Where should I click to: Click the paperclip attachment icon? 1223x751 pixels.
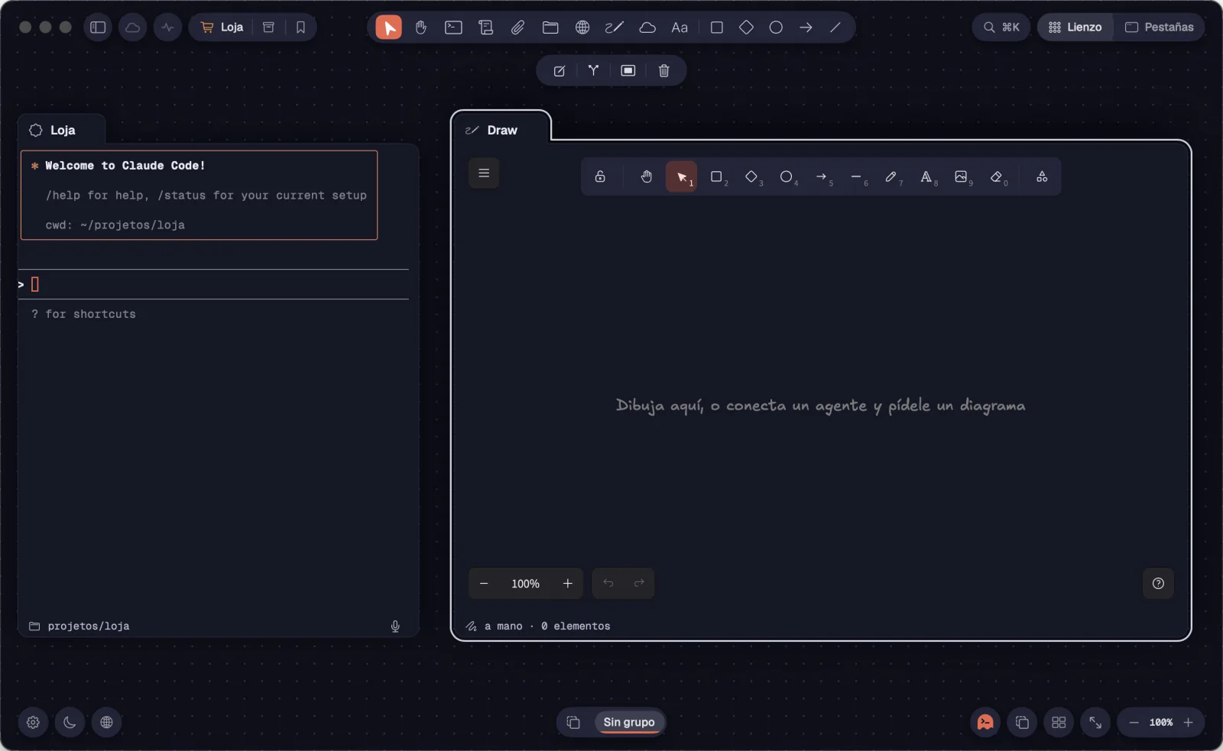tap(517, 28)
